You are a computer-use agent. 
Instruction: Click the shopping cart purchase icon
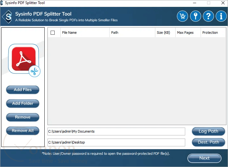coord(182,16)
